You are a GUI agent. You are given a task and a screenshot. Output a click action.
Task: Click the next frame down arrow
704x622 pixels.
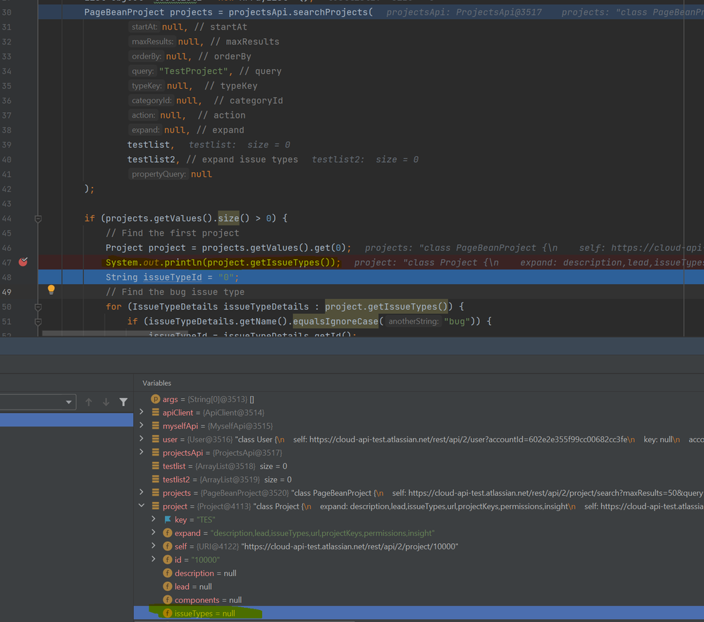(x=106, y=402)
